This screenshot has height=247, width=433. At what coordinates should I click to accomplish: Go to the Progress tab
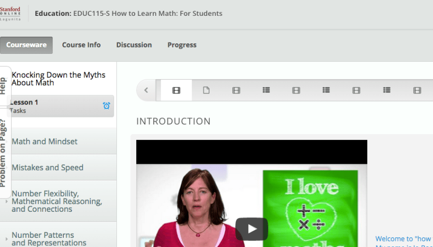[x=182, y=45]
